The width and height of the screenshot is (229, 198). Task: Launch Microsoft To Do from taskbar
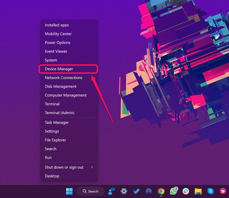(136, 191)
